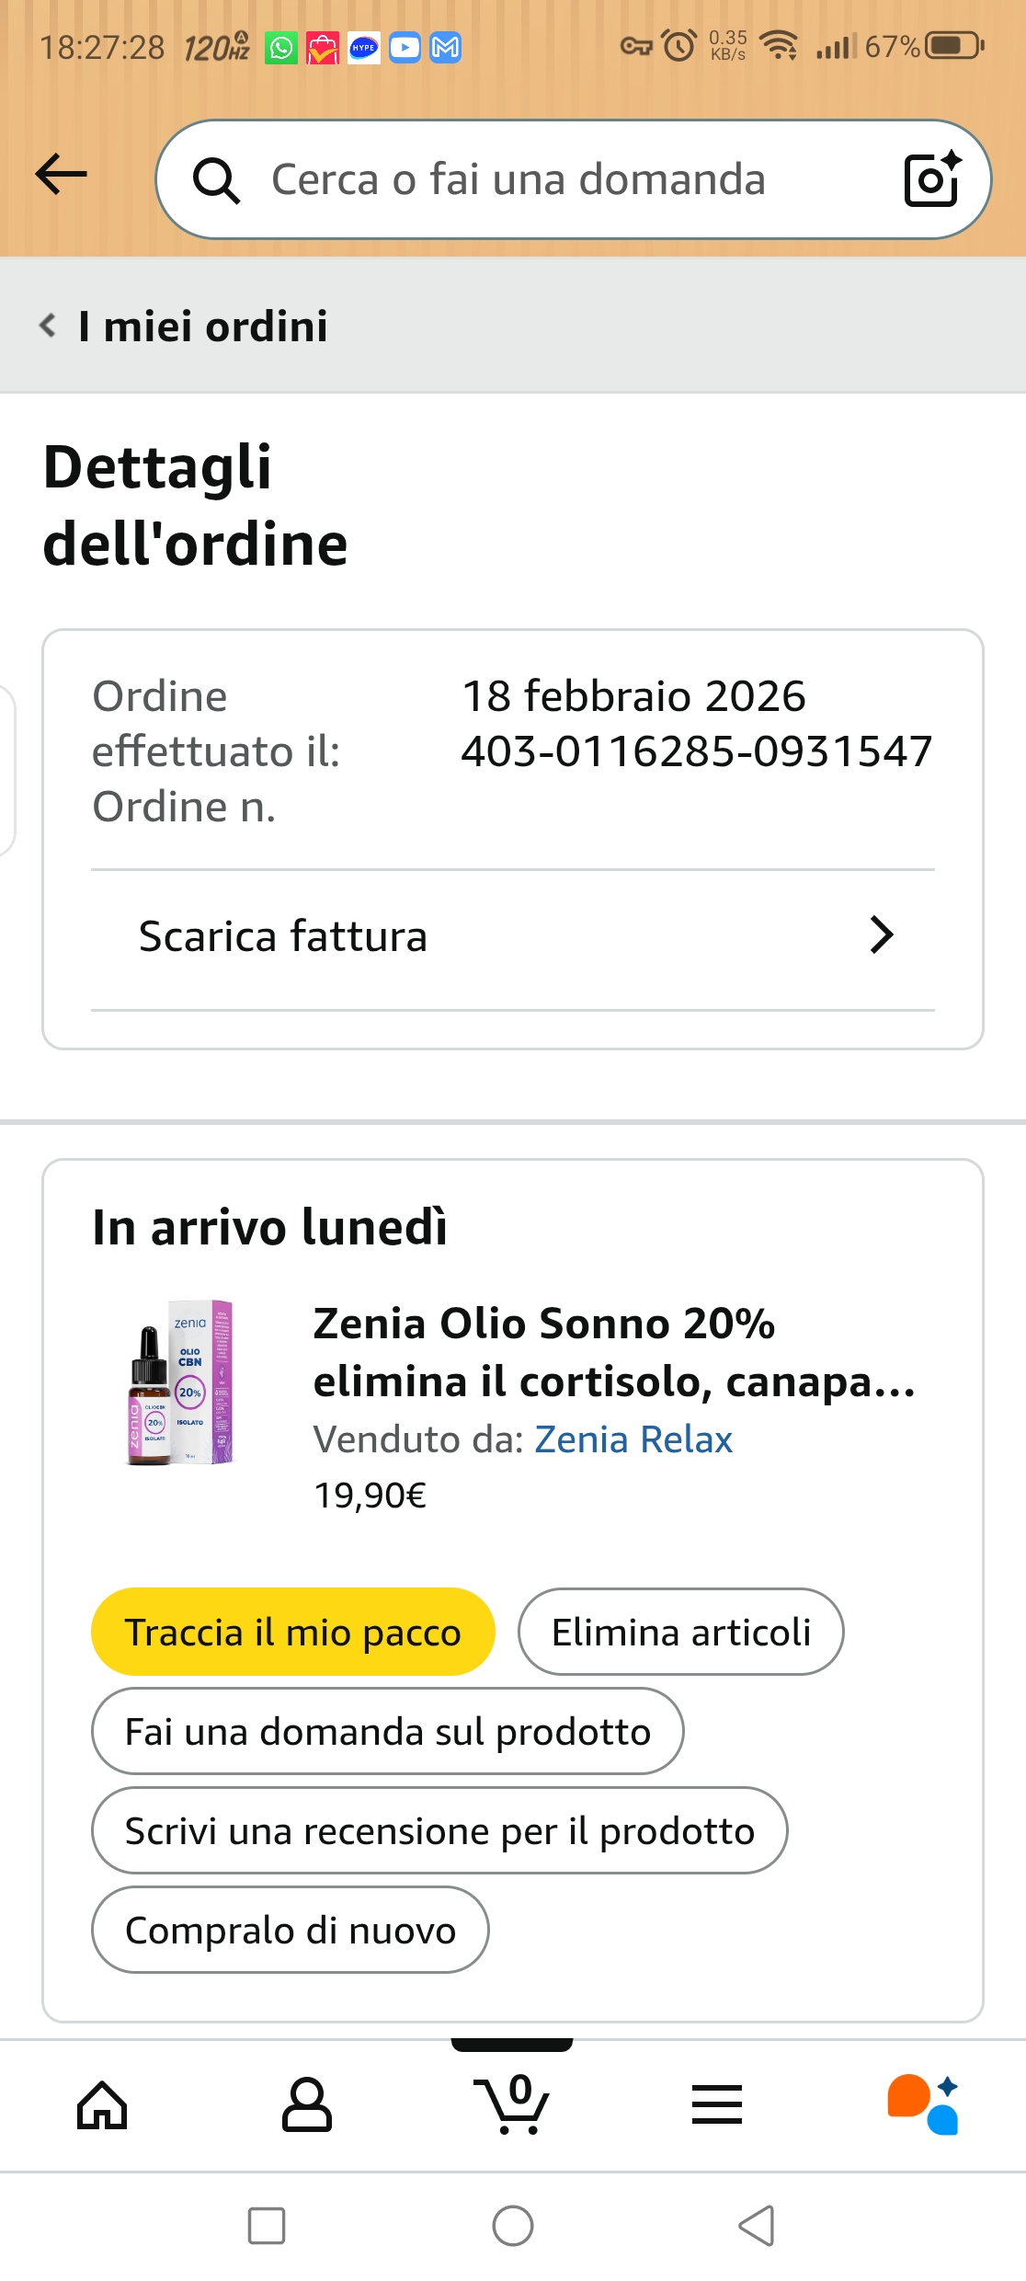Open the shopping cart icon
Viewport: 1026px width, 2281px height.
click(x=512, y=2105)
